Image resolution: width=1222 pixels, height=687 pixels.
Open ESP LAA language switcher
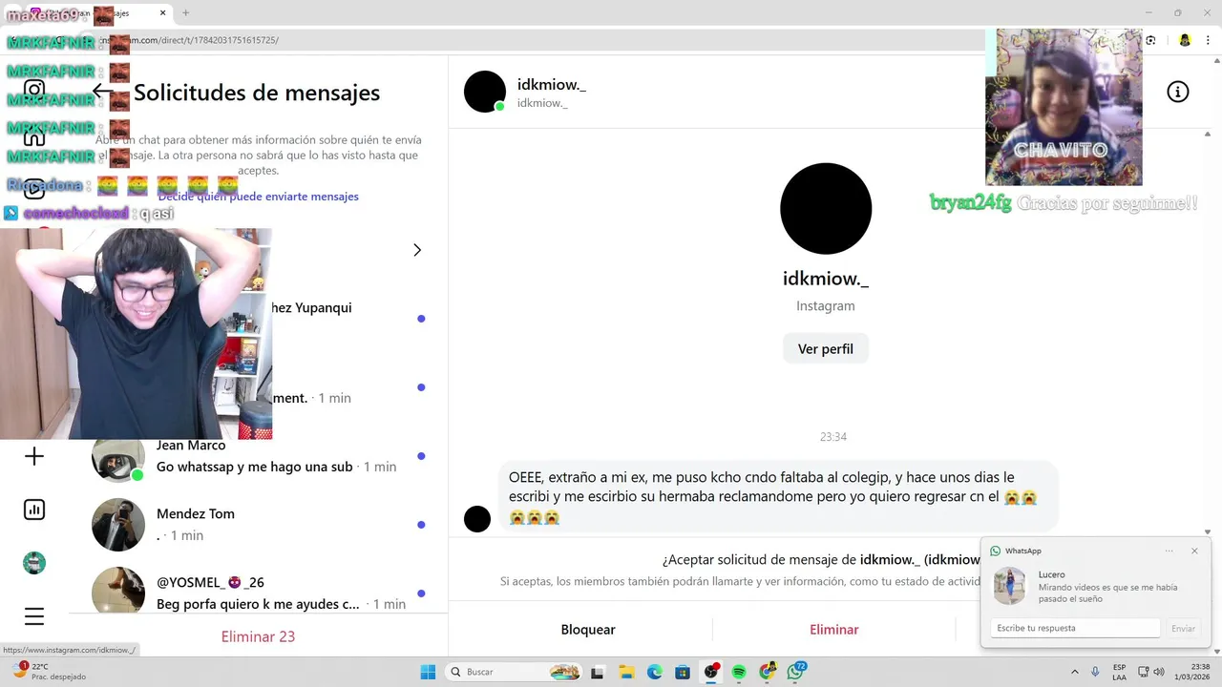(x=1119, y=672)
